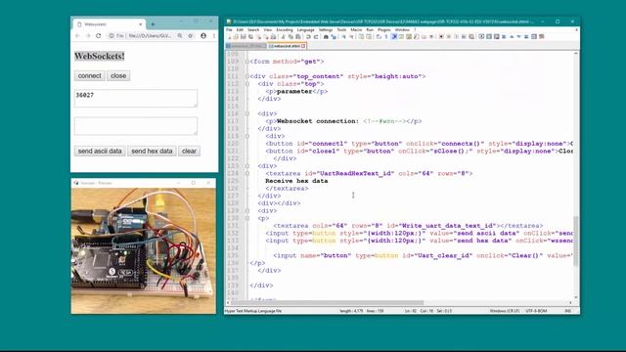Click the Copy icon in Notepad++ toolbar
The width and height of the screenshot is (626, 352).
click(291, 37)
